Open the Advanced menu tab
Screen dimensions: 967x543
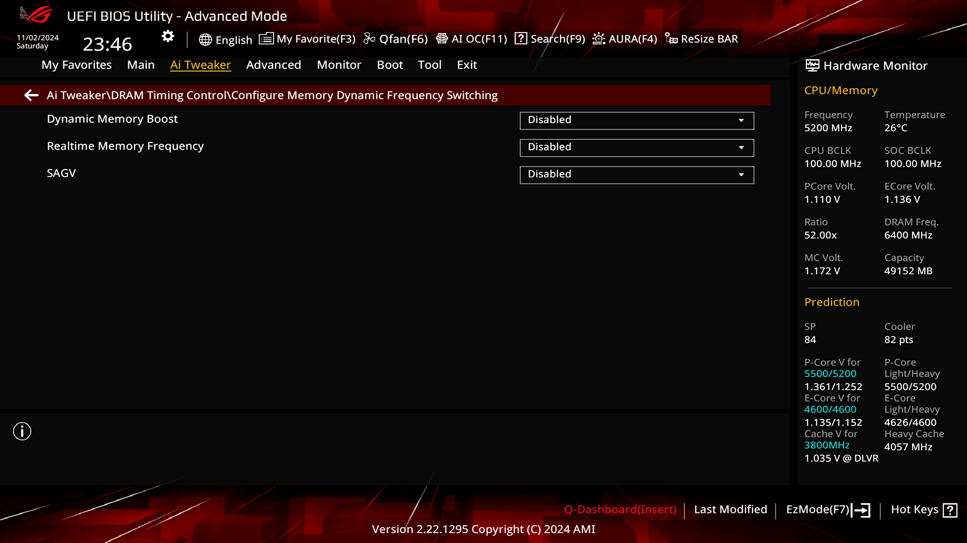click(x=273, y=64)
